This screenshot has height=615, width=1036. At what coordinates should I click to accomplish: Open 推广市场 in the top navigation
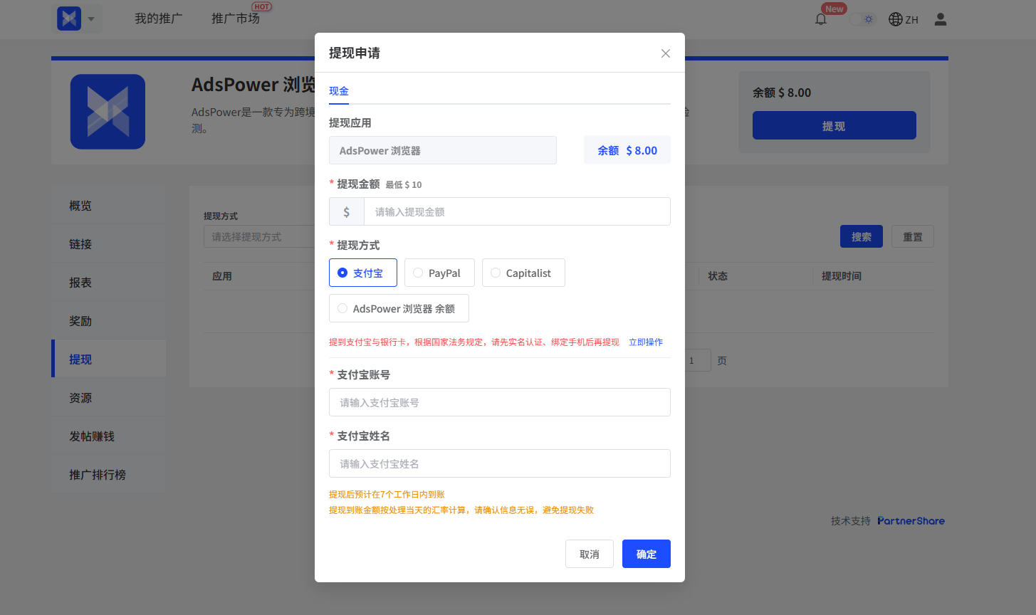pos(236,19)
